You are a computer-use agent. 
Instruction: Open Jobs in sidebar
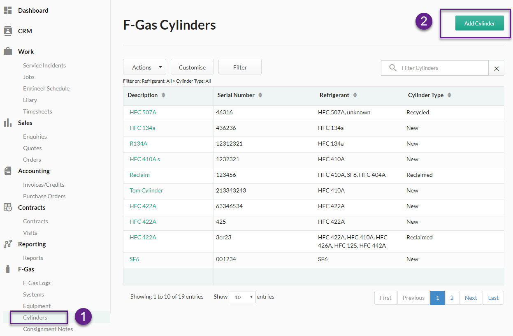[x=29, y=77]
